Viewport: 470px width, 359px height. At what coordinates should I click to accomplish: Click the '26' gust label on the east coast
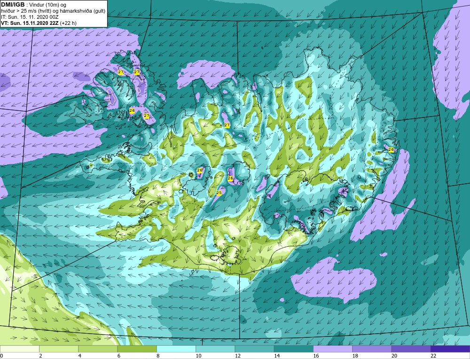(x=391, y=149)
